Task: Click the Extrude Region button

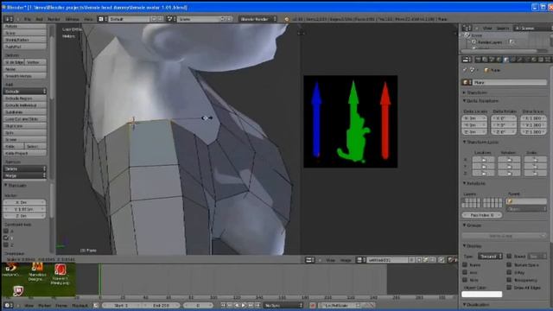Action: pos(25,98)
